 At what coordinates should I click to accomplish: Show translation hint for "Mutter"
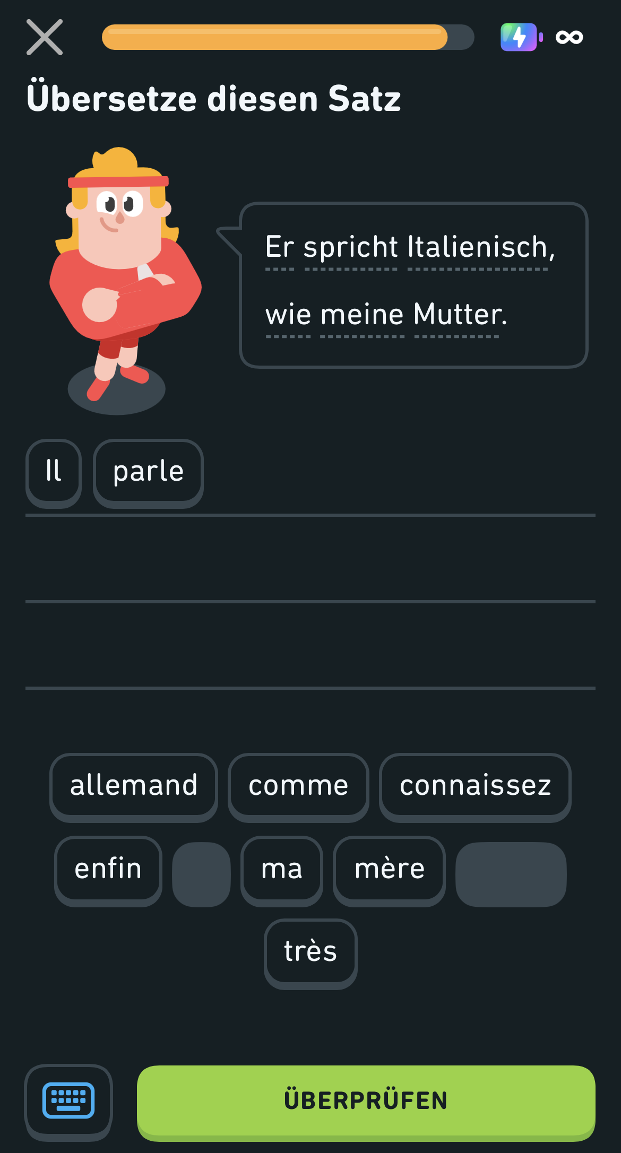pyautogui.click(x=458, y=315)
